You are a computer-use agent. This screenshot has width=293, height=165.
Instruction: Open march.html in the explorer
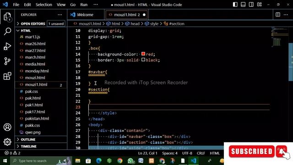(35, 57)
